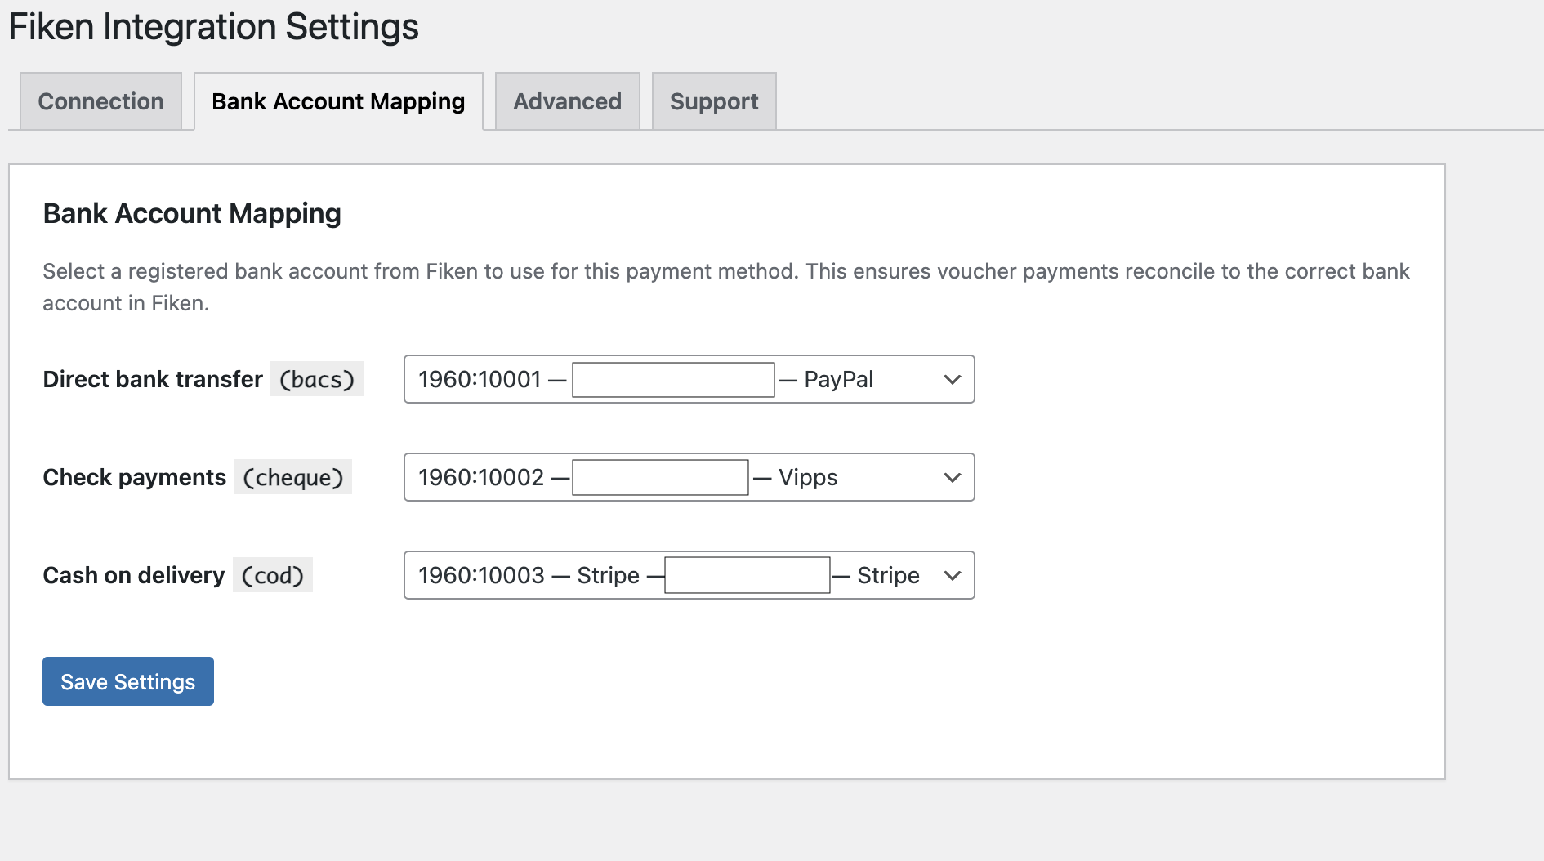Click the blank field beside 1960:10002

[x=660, y=477]
